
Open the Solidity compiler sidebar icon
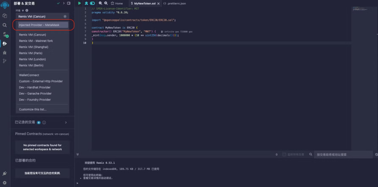5,34
